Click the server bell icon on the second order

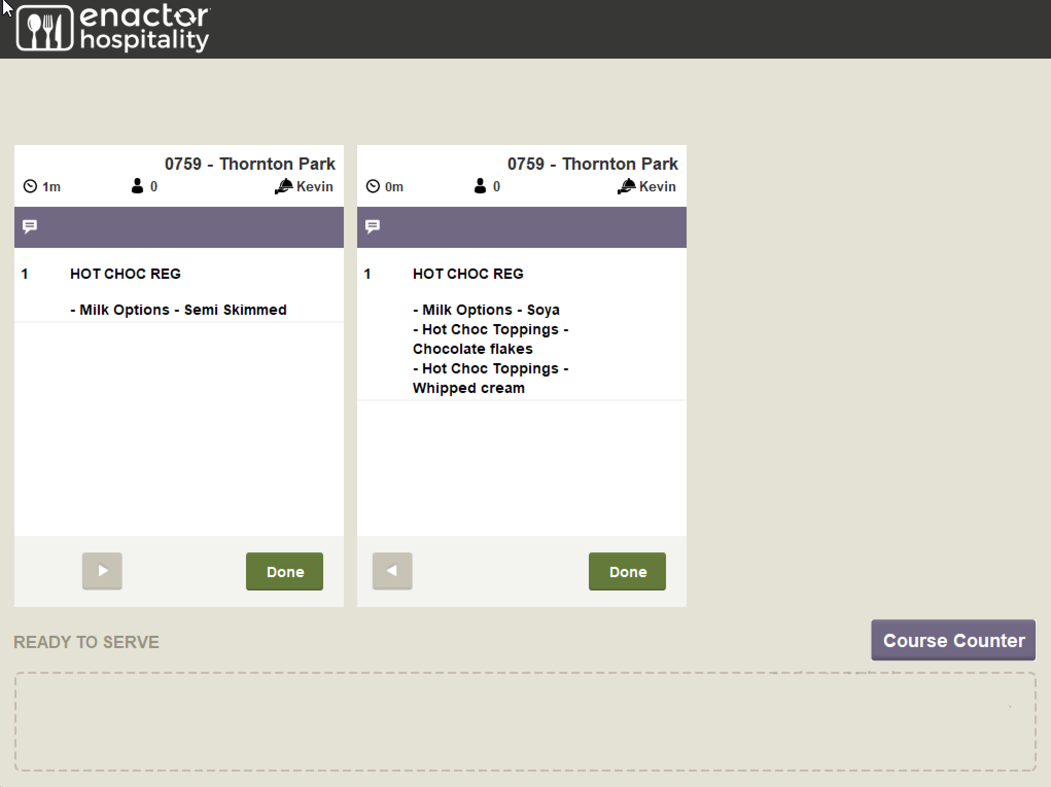tap(626, 186)
